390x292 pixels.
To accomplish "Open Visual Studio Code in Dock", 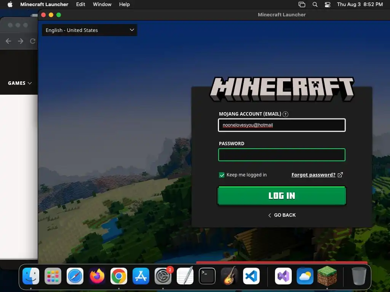I will [251, 276].
